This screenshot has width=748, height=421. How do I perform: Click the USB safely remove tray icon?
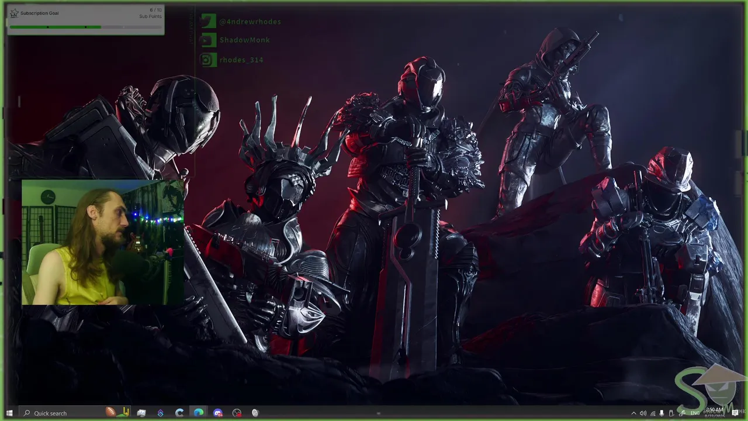point(671,413)
